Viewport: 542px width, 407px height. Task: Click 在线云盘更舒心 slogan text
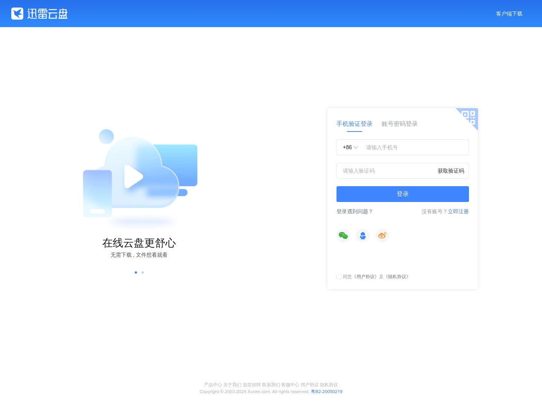pyautogui.click(x=139, y=243)
